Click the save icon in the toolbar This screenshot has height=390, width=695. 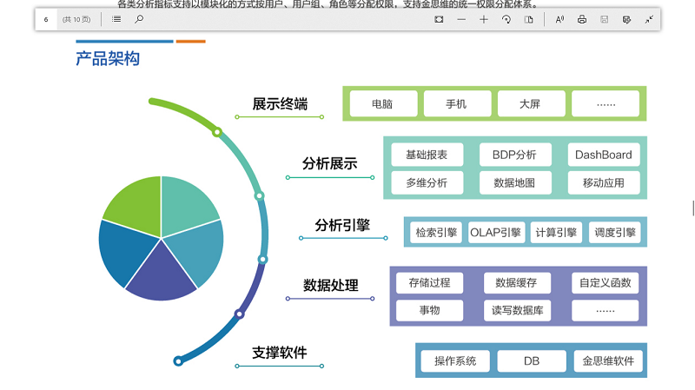[604, 19]
